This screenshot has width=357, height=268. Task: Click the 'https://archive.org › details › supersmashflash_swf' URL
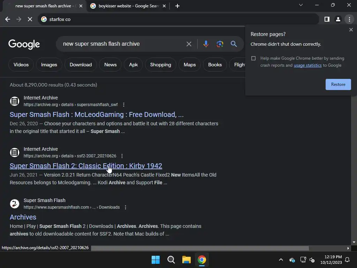70,105
